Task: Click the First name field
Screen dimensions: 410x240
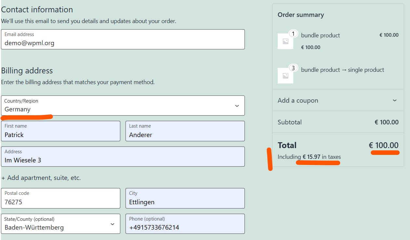Action: [x=60, y=131]
